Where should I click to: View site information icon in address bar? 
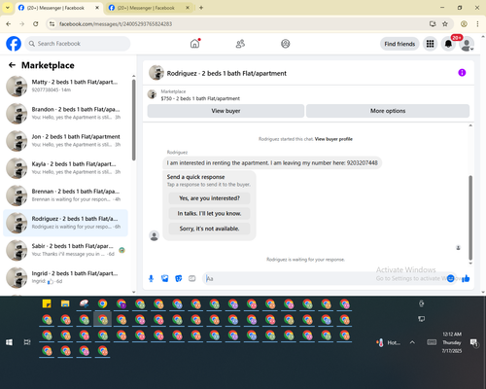coord(52,24)
